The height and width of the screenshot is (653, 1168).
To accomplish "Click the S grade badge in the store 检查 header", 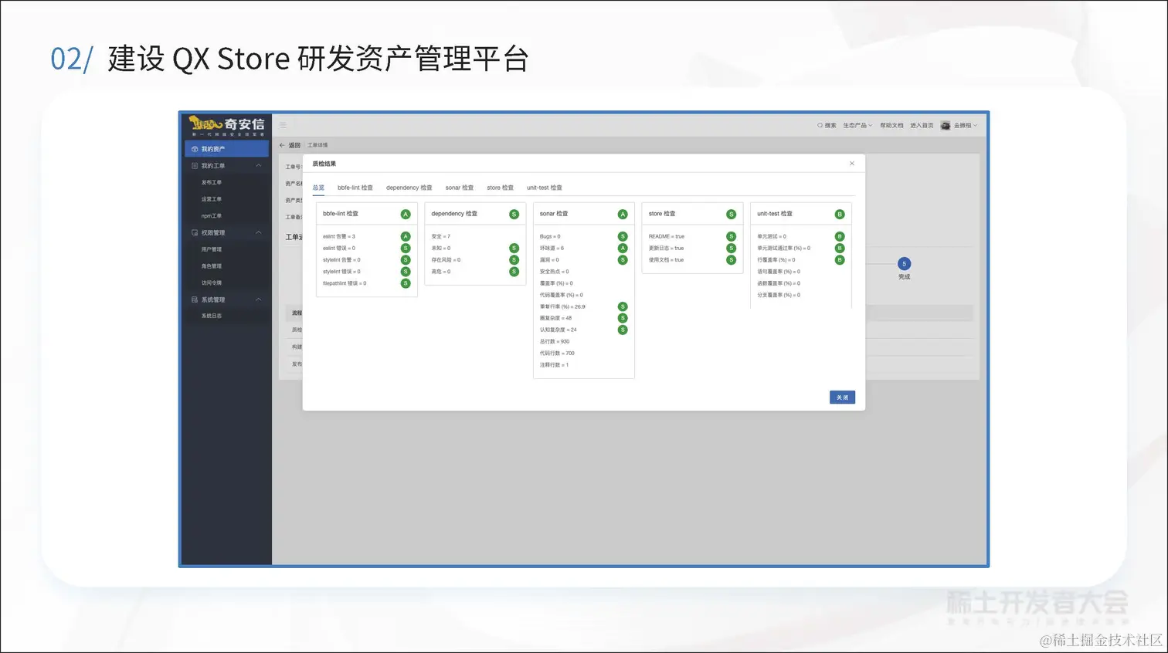I will (x=731, y=214).
